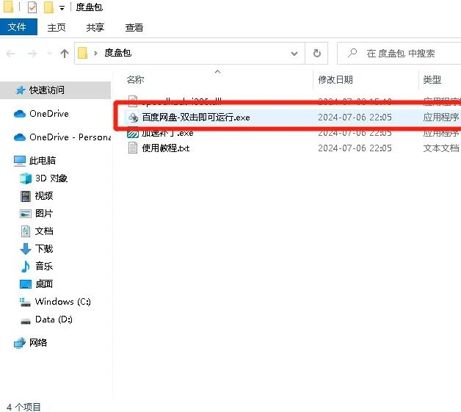The width and height of the screenshot is (461, 412).
Task: Click the 加速补丁.exe striped icon
Action: click(x=133, y=134)
